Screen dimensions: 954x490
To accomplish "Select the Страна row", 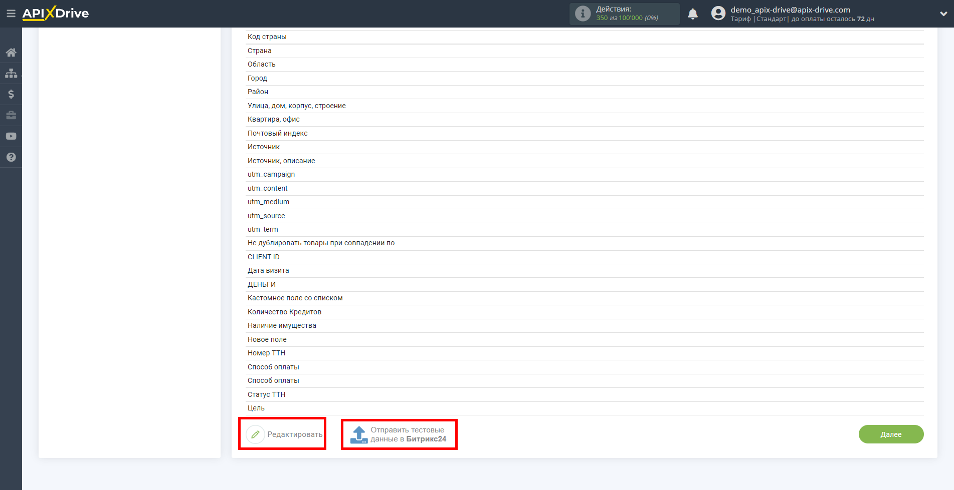I will (585, 51).
